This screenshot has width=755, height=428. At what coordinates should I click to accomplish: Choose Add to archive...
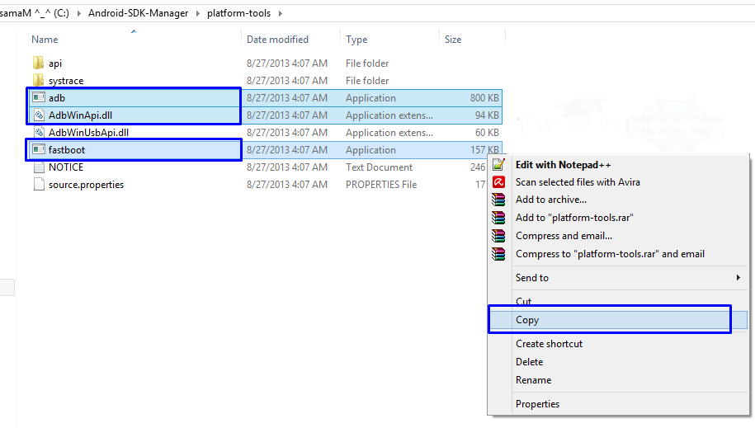pos(551,200)
